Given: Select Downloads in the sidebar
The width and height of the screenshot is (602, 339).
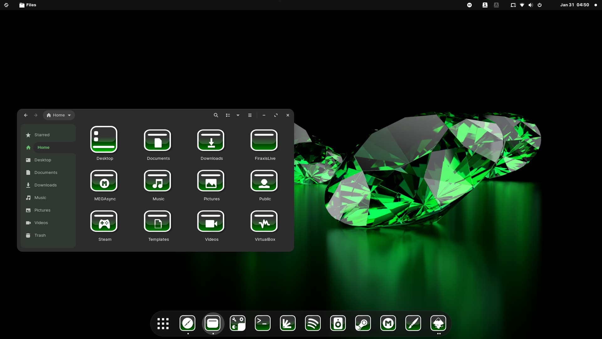Looking at the screenshot, I should (48, 185).
